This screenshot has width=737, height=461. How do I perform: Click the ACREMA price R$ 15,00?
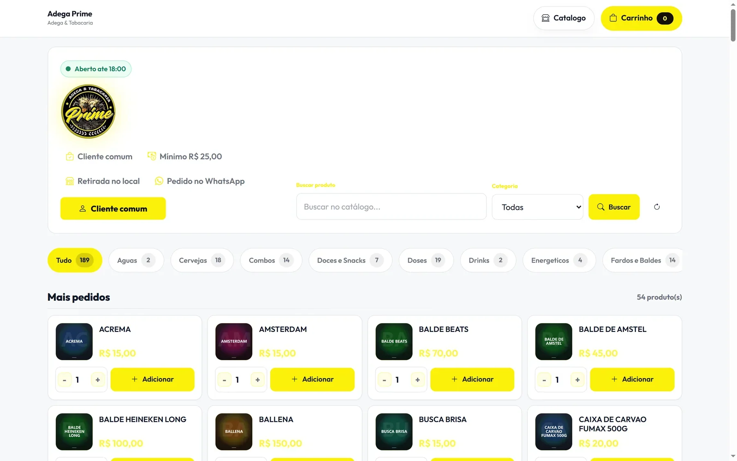pos(118,353)
